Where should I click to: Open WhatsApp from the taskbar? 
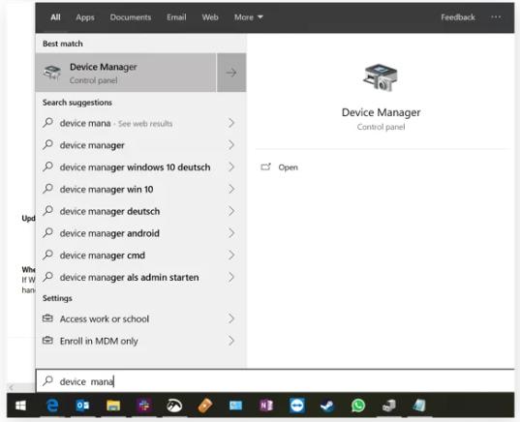[x=358, y=406]
